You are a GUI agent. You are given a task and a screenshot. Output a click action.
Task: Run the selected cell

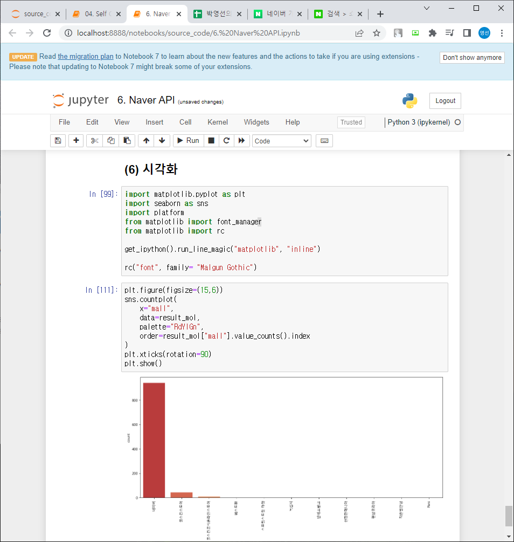coord(188,141)
